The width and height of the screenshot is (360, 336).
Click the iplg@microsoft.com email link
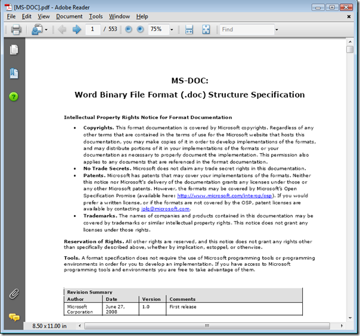click(165, 209)
